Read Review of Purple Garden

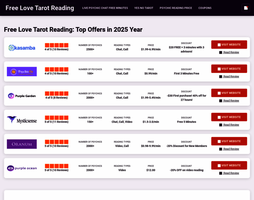click(x=229, y=101)
